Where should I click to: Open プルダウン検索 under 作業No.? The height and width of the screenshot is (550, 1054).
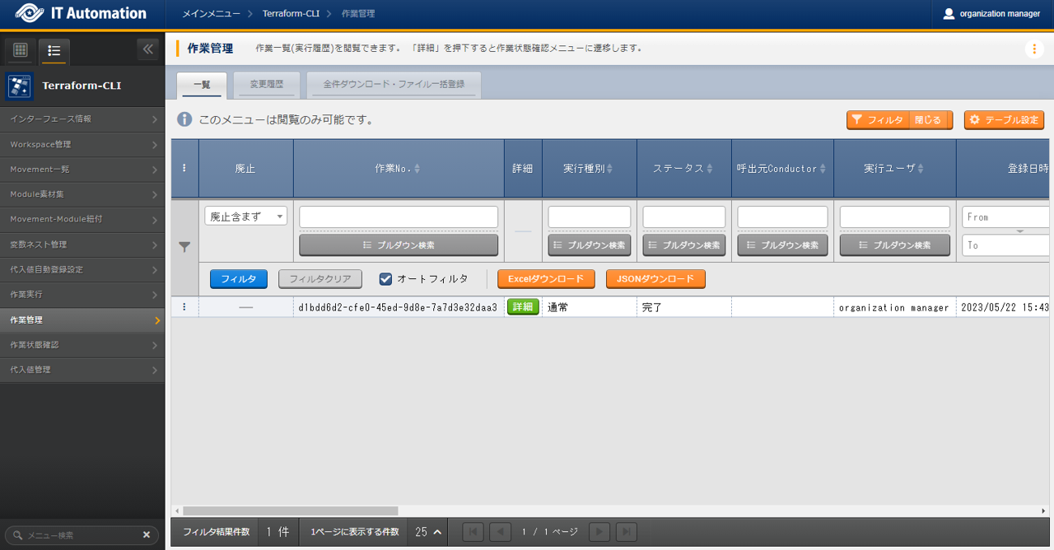point(399,245)
